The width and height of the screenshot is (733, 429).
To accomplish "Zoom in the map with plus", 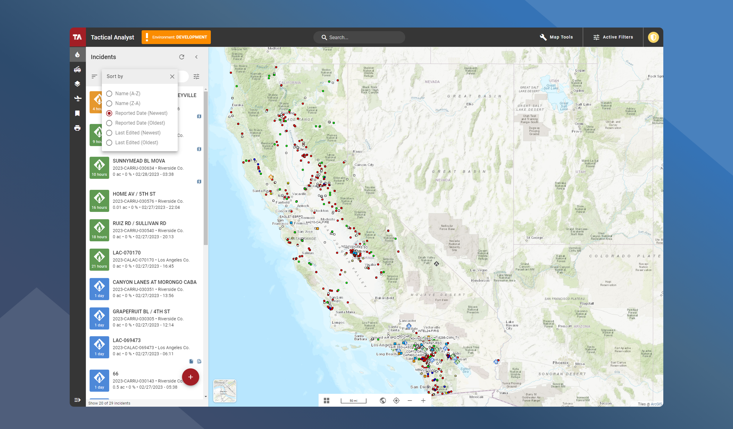I will point(423,401).
